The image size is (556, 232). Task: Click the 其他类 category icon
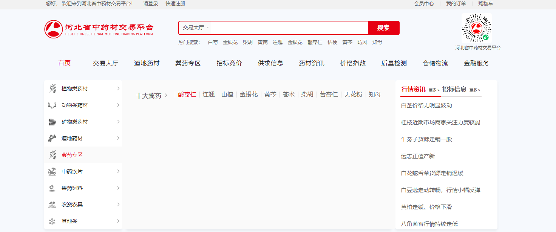point(53,221)
